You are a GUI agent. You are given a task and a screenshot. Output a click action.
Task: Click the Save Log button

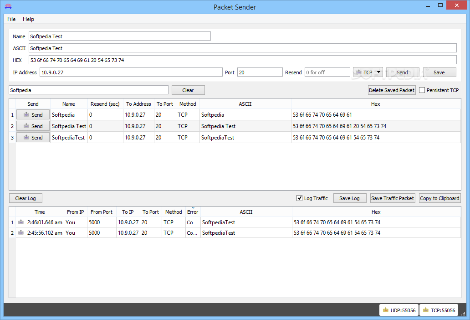[x=350, y=198]
